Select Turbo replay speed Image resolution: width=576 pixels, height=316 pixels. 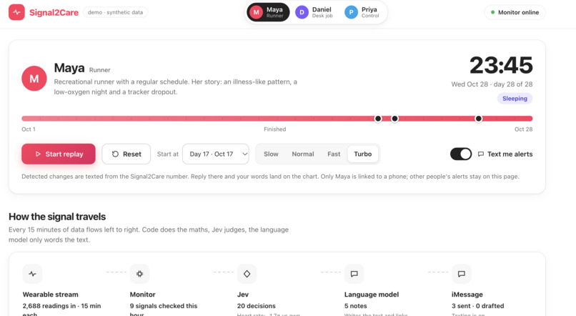click(363, 154)
